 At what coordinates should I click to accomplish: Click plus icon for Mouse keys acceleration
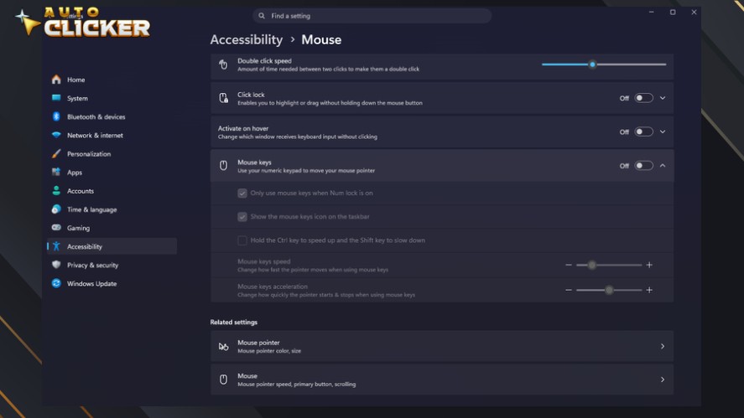click(649, 290)
